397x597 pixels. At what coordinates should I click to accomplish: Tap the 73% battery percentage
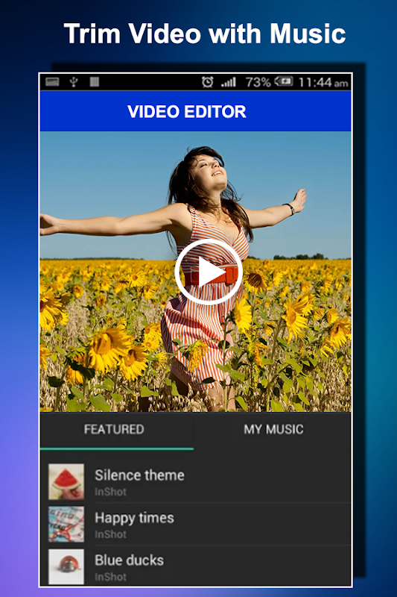click(258, 82)
